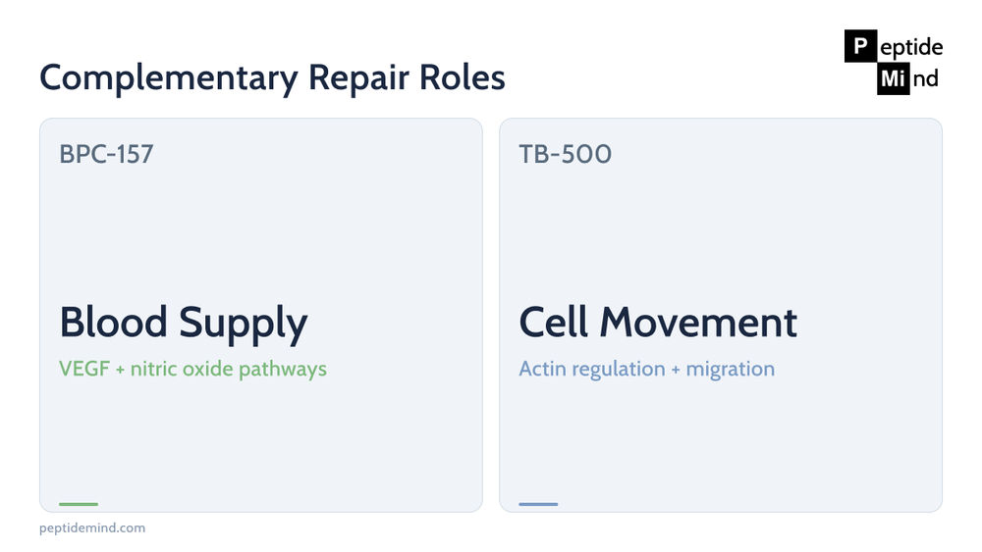Click the green accent bar
982x552 pixels.
[79, 504]
